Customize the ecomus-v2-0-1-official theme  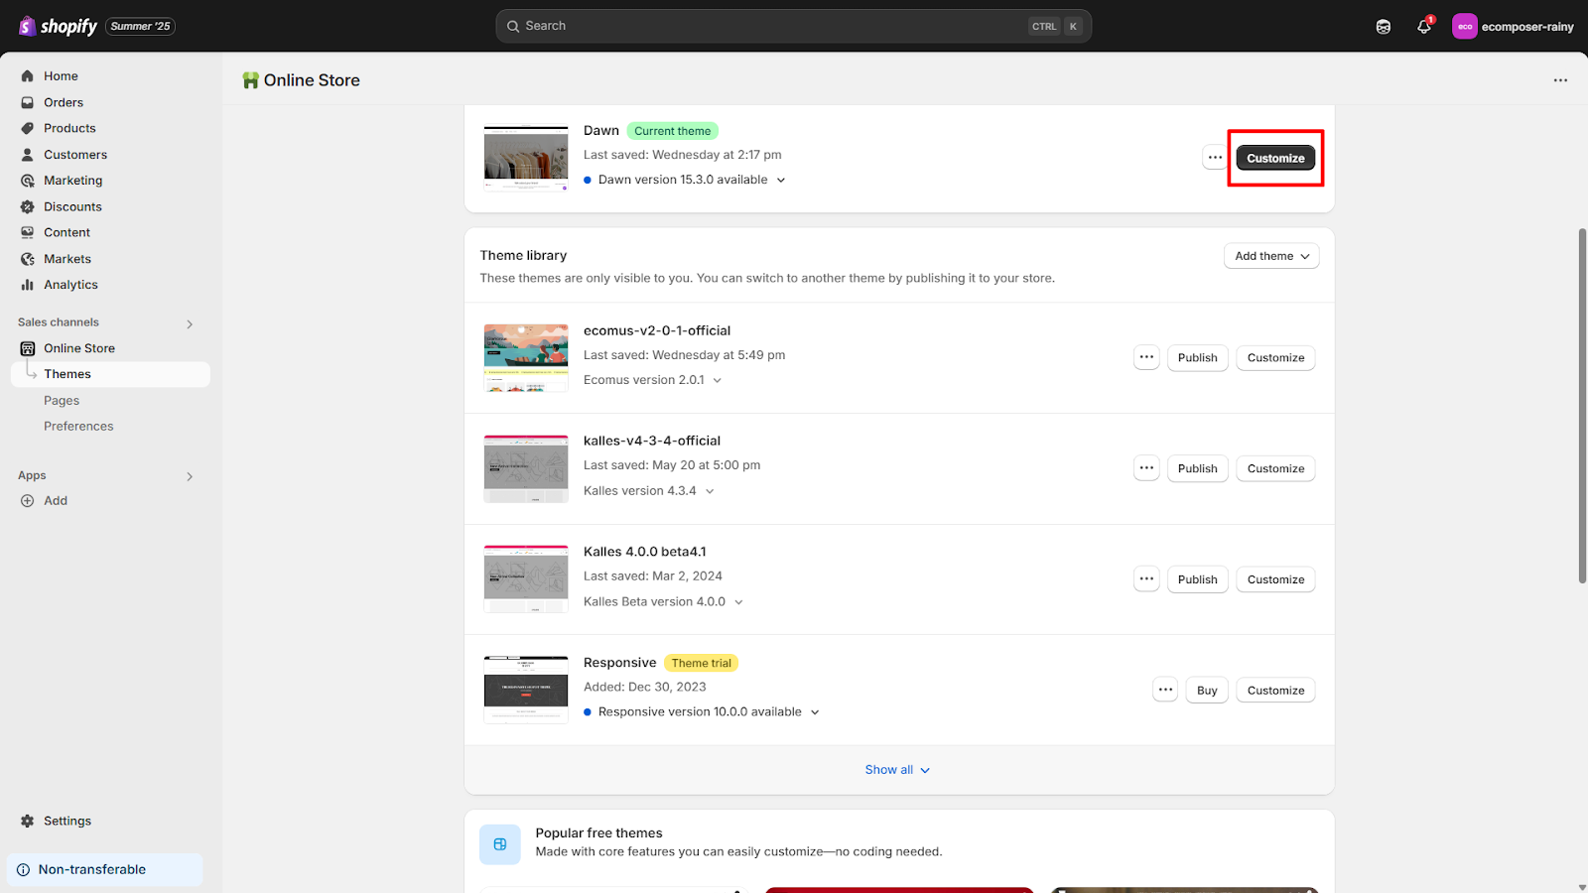pos(1275,357)
